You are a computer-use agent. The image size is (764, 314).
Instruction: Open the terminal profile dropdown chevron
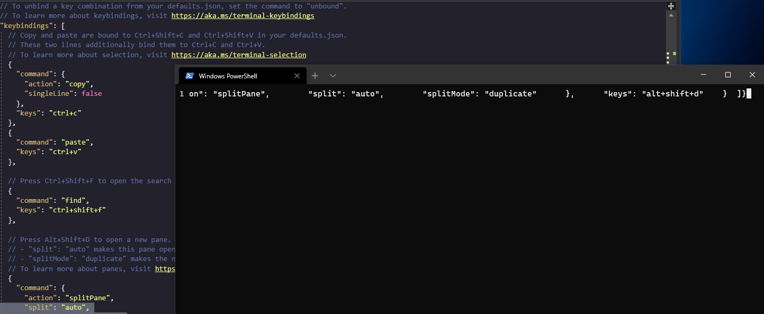(332, 76)
